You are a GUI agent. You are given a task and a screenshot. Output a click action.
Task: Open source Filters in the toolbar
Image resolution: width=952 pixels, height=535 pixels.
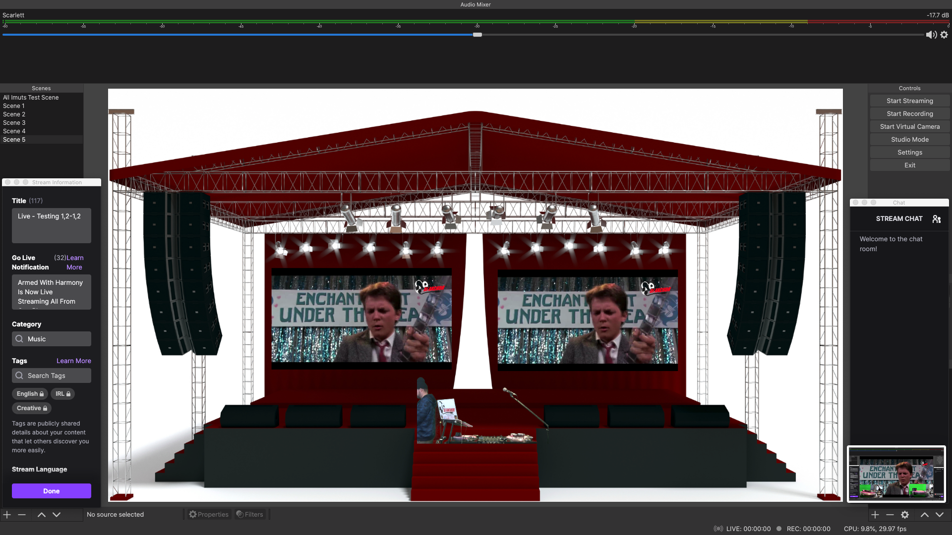pyautogui.click(x=249, y=515)
